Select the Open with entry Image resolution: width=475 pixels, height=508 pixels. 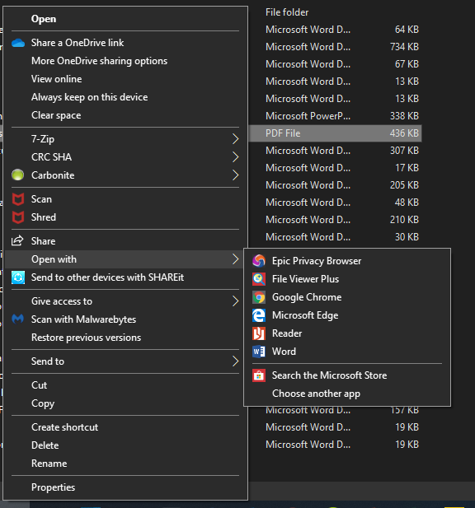125,259
